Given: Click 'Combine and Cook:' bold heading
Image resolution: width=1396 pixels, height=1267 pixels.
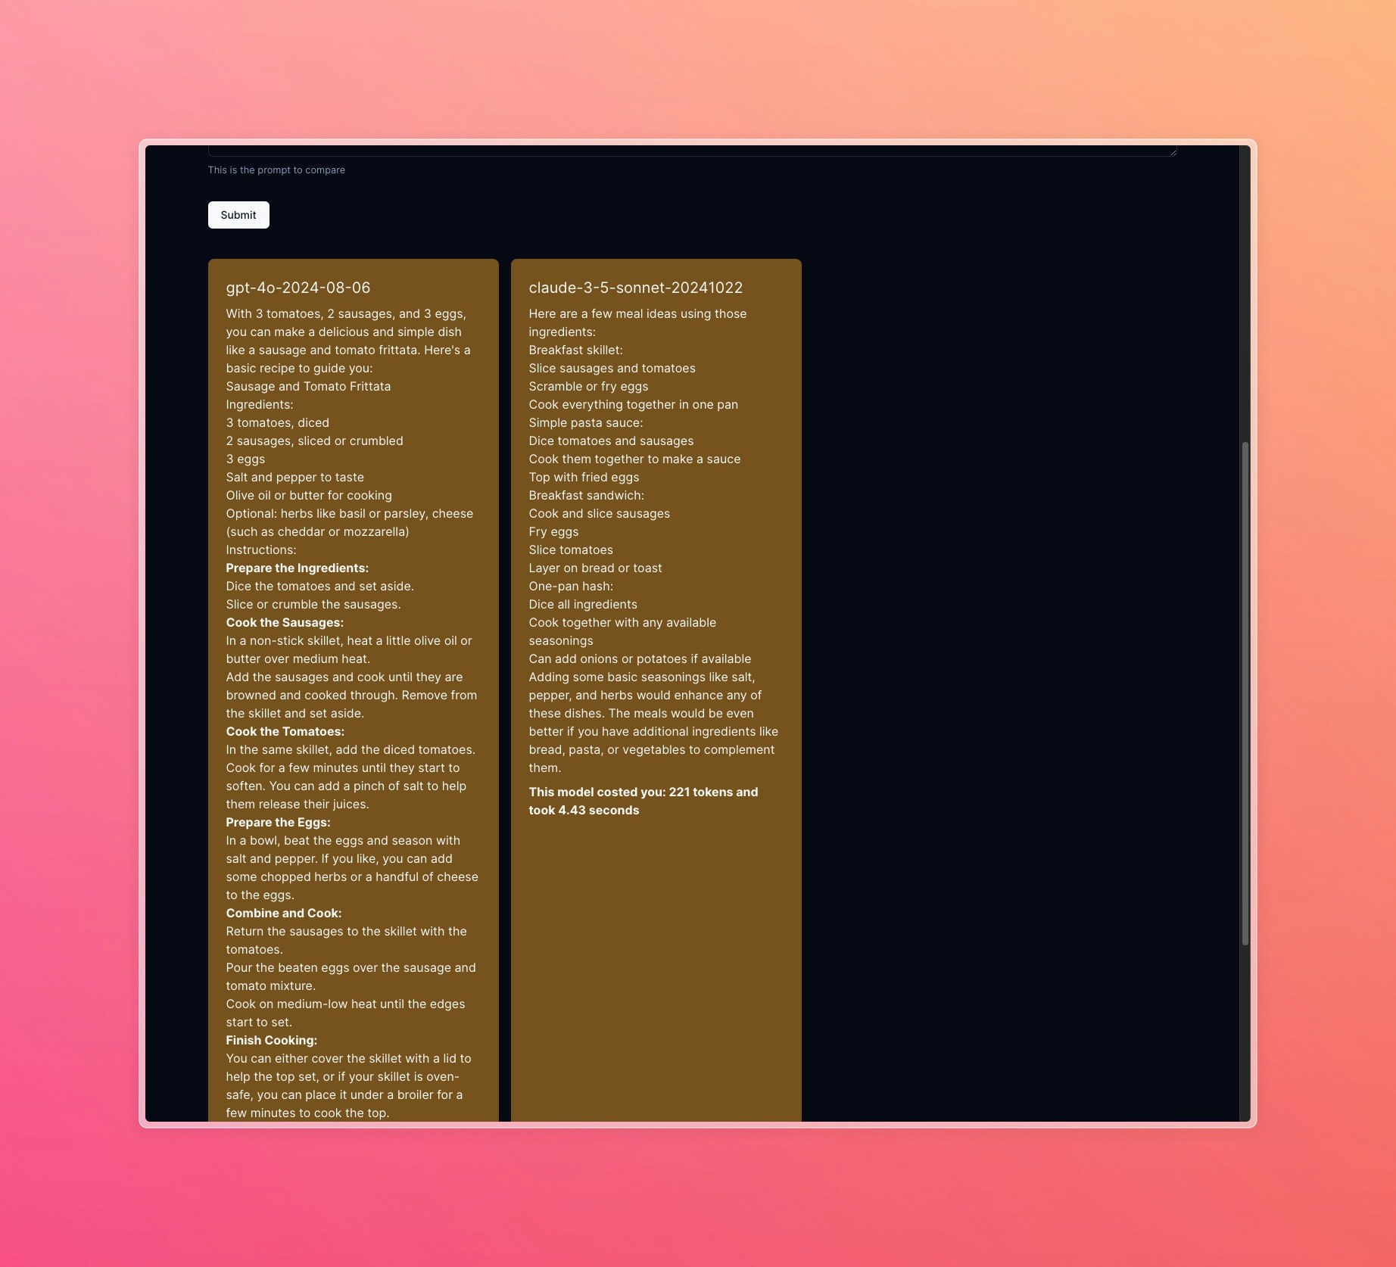Looking at the screenshot, I should (x=284, y=913).
